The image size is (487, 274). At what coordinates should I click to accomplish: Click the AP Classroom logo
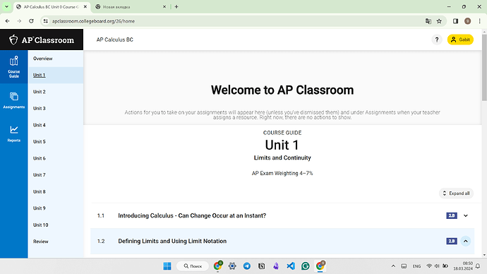42,40
